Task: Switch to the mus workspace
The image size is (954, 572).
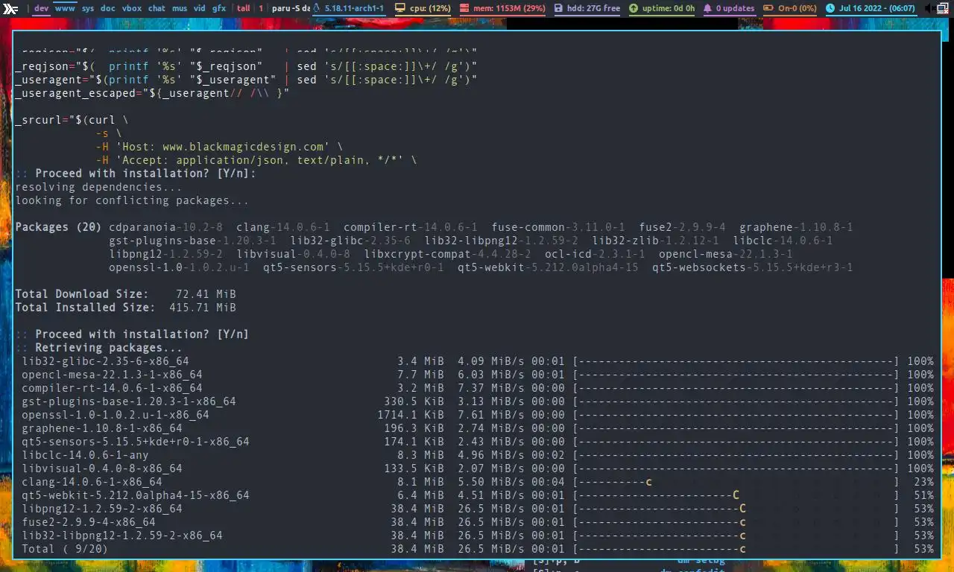Action: [180, 8]
